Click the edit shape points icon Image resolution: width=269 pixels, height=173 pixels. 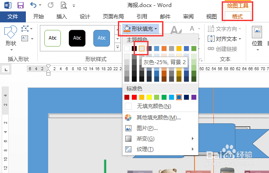tap(25, 29)
